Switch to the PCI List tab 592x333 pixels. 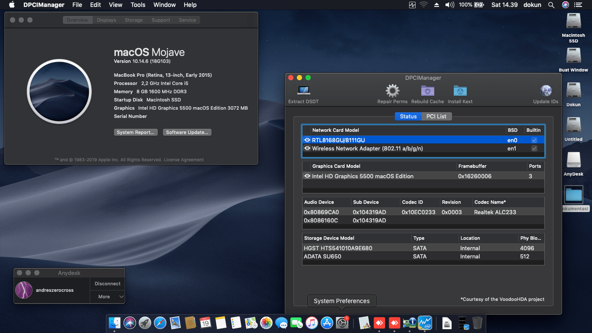[x=436, y=116]
